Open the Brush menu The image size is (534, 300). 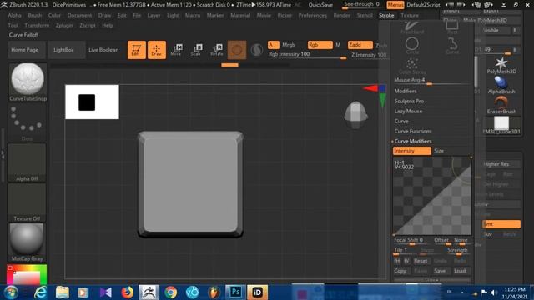coord(35,15)
